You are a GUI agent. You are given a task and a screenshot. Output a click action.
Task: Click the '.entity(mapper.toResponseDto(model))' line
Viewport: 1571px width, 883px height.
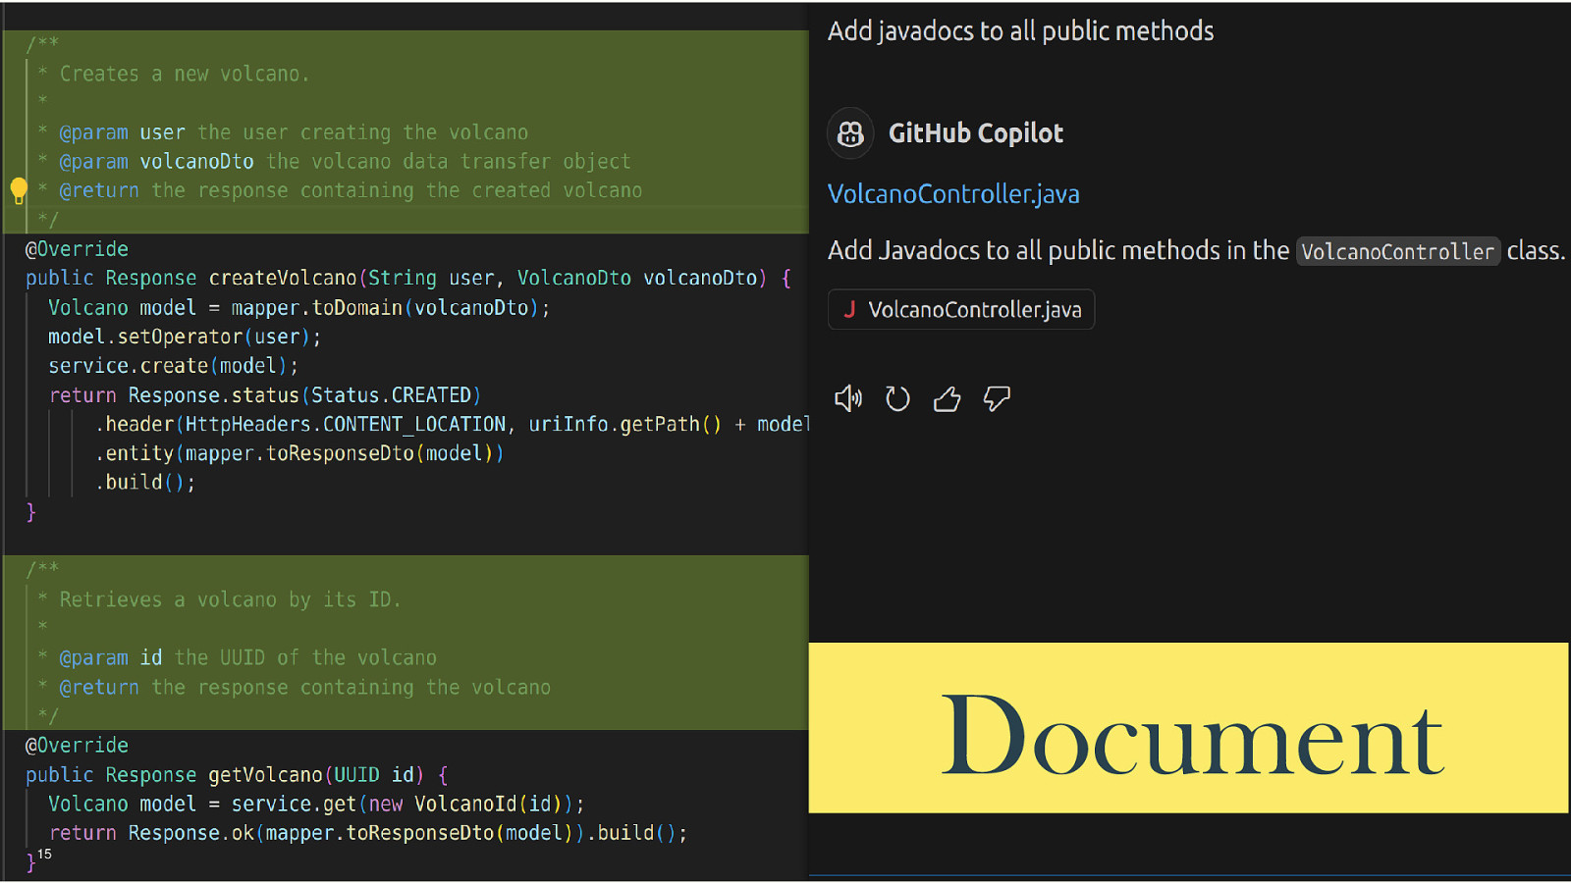click(299, 453)
